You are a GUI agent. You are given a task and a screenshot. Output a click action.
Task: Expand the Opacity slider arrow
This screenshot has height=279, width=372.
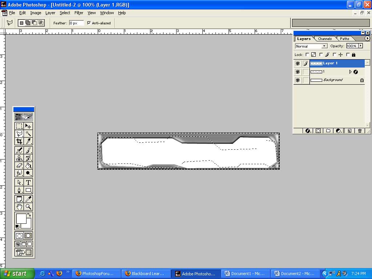(x=360, y=46)
